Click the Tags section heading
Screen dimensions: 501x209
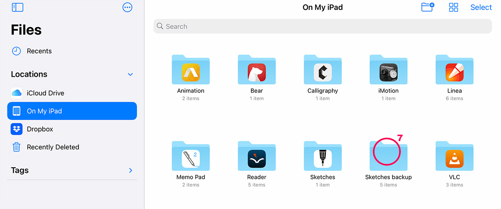(20, 170)
